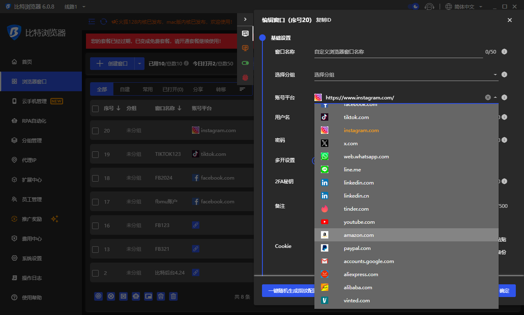The width and height of the screenshot is (524, 315).
Task: Choose amazon.com from the platform list
Action: (x=407, y=235)
